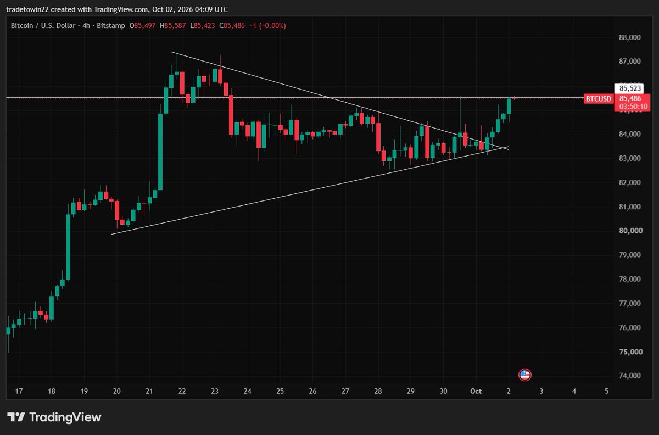This screenshot has width=659, height=435.
Task: Click the 85,486 current price label
Action: 630,99
